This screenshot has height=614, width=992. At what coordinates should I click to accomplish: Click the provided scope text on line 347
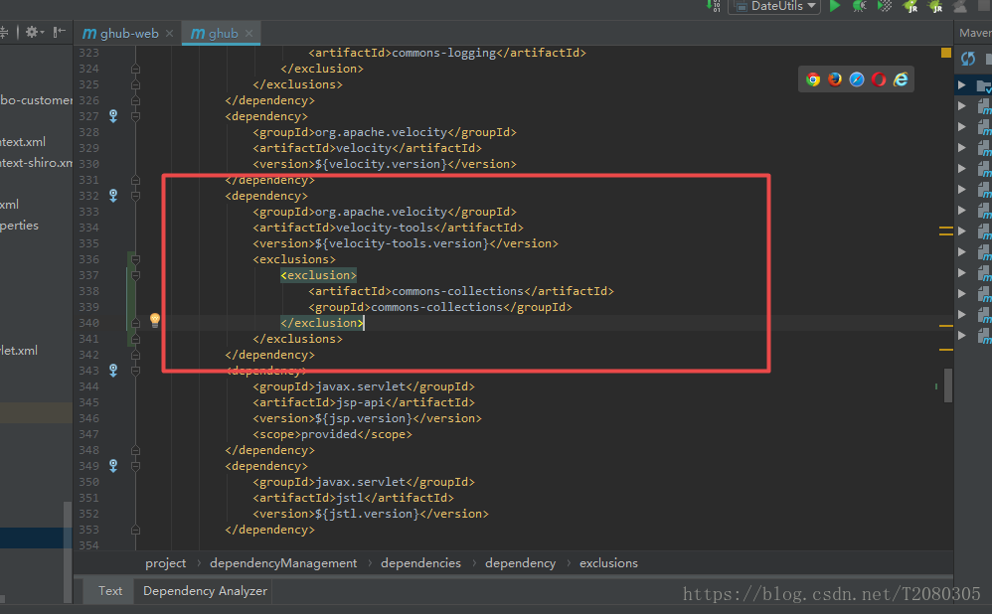(329, 434)
